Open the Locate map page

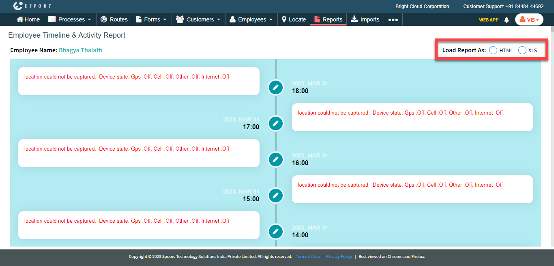click(294, 19)
